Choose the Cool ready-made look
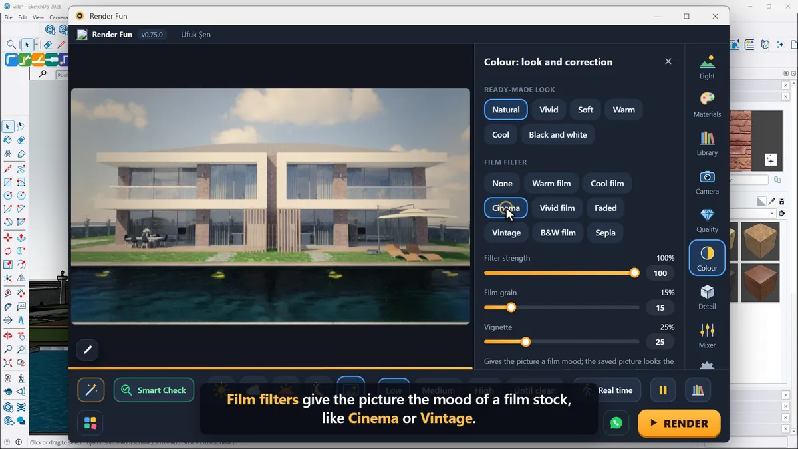 (x=501, y=134)
